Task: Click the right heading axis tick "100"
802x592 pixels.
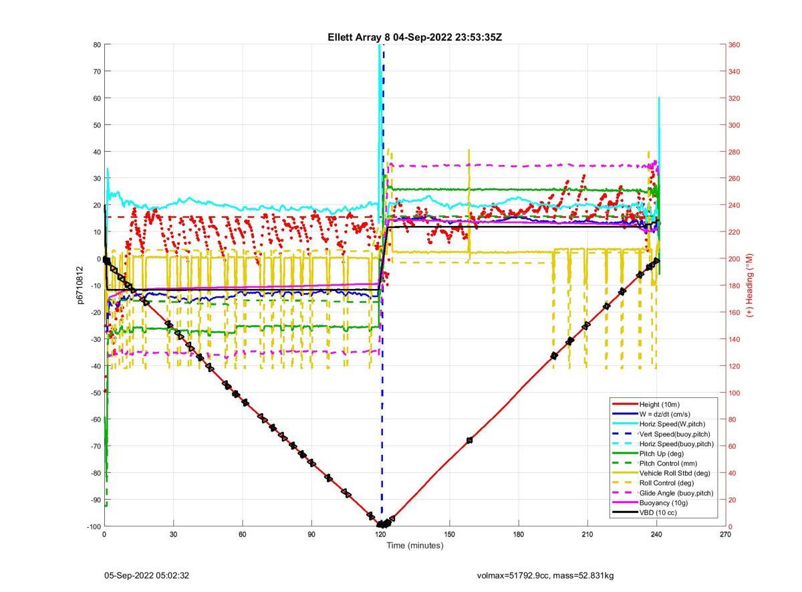Action: (734, 393)
